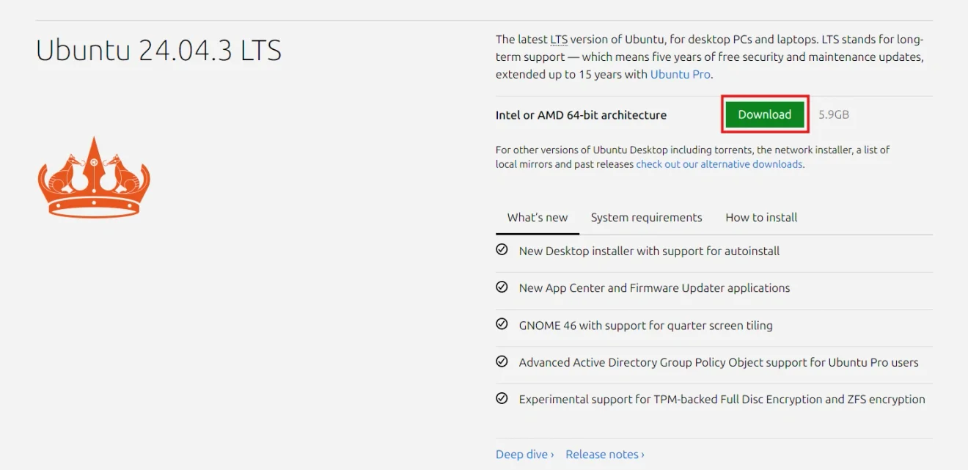Click the dotted-underlined LTS abbreviation
968x470 pixels.
click(559, 40)
